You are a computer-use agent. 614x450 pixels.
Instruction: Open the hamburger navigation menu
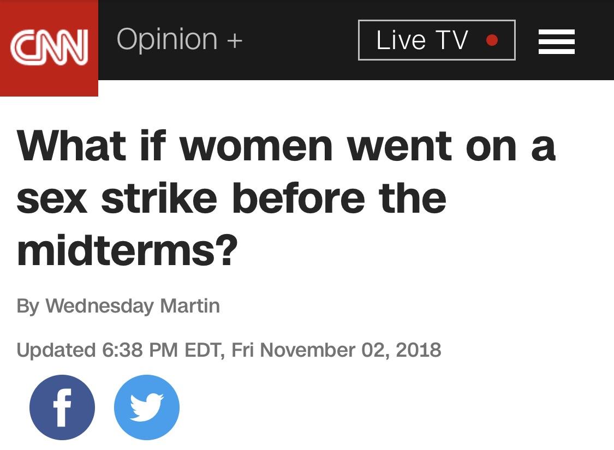(557, 41)
